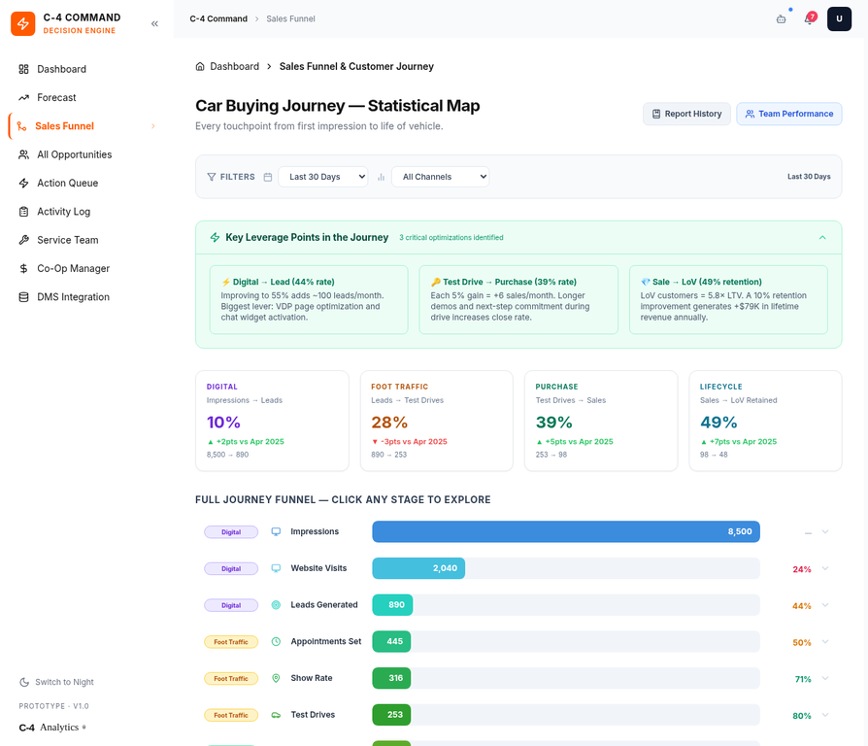Click the Co-Op Manager dollar icon
The image size is (868, 746).
(x=23, y=269)
